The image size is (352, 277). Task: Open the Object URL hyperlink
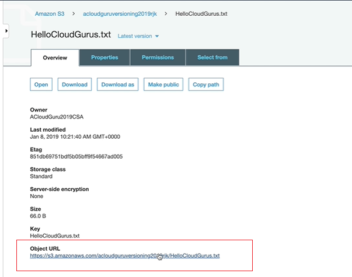[x=125, y=255]
